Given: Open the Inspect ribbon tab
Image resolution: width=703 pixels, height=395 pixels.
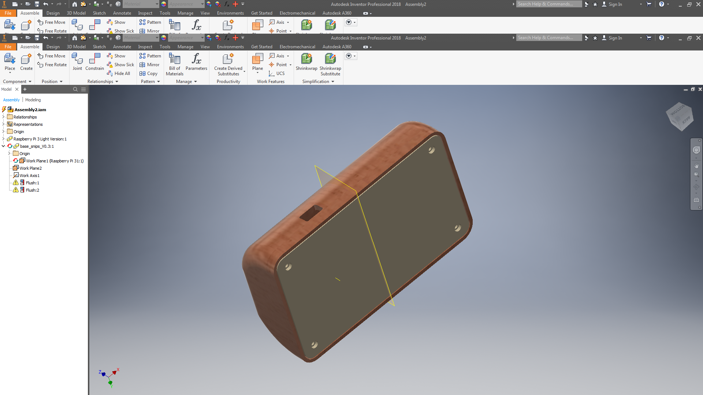Looking at the screenshot, I should click(x=145, y=47).
